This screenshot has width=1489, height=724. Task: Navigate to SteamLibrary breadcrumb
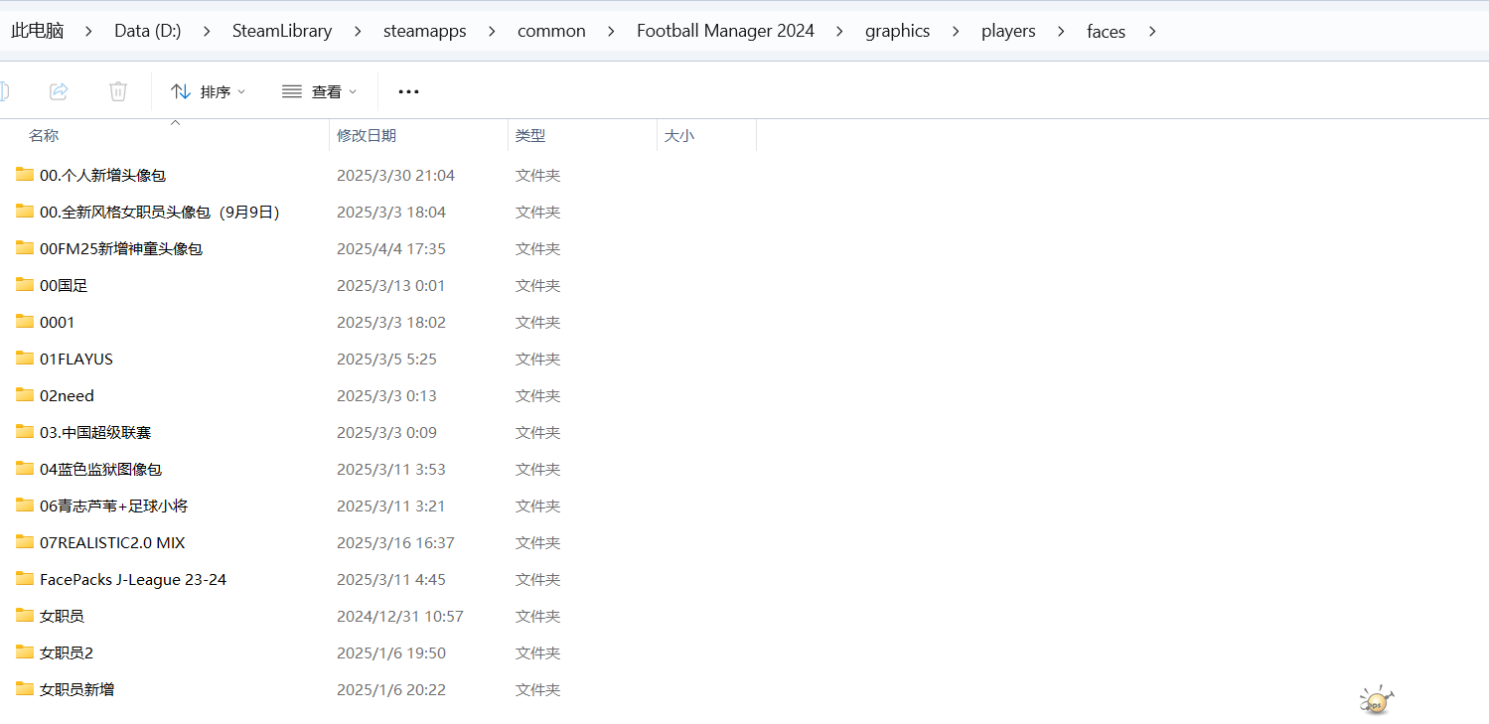282,31
